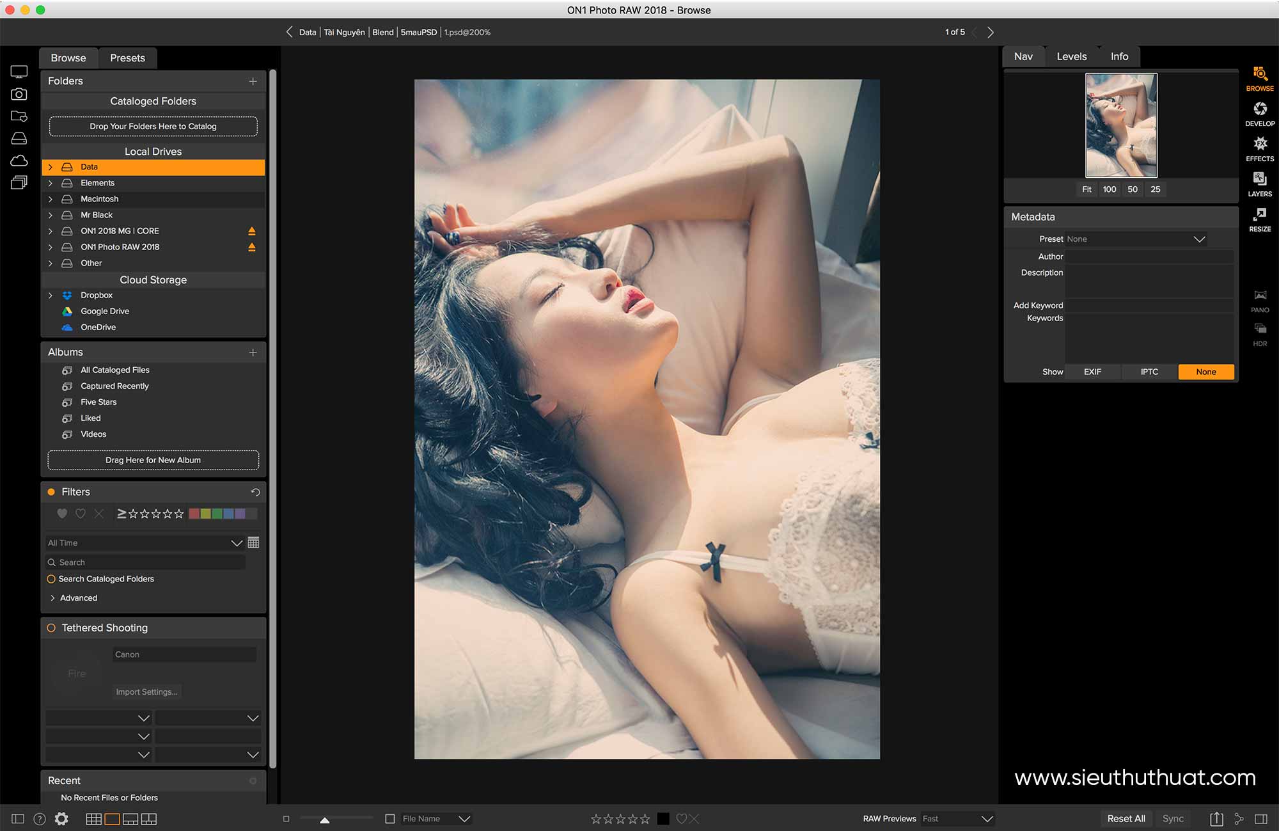Click Reset All button
This screenshot has width=1279, height=831.
[x=1126, y=819]
